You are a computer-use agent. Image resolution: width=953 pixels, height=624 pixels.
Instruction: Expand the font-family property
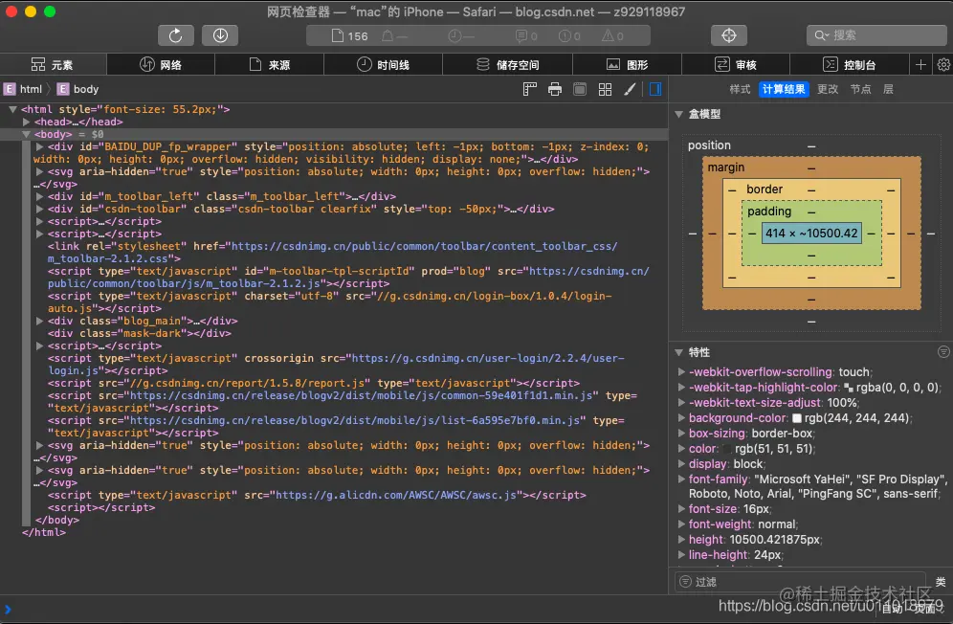pos(681,479)
